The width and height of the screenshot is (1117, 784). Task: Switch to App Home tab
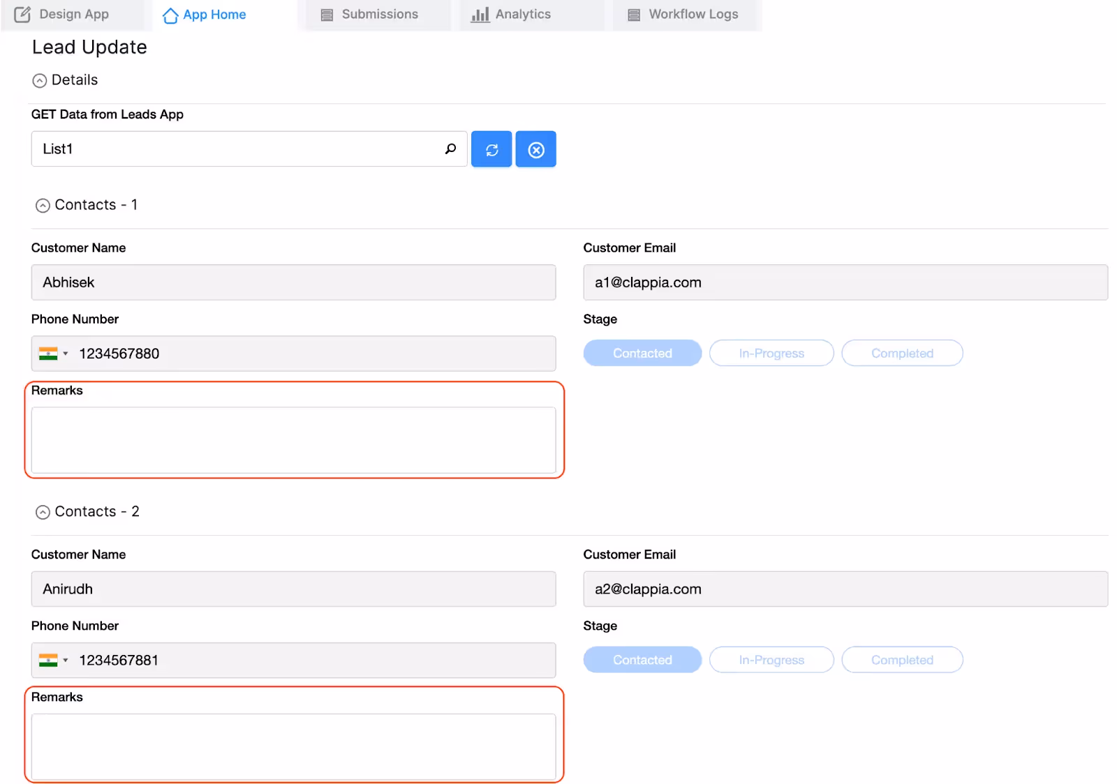click(x=224, y=15)
